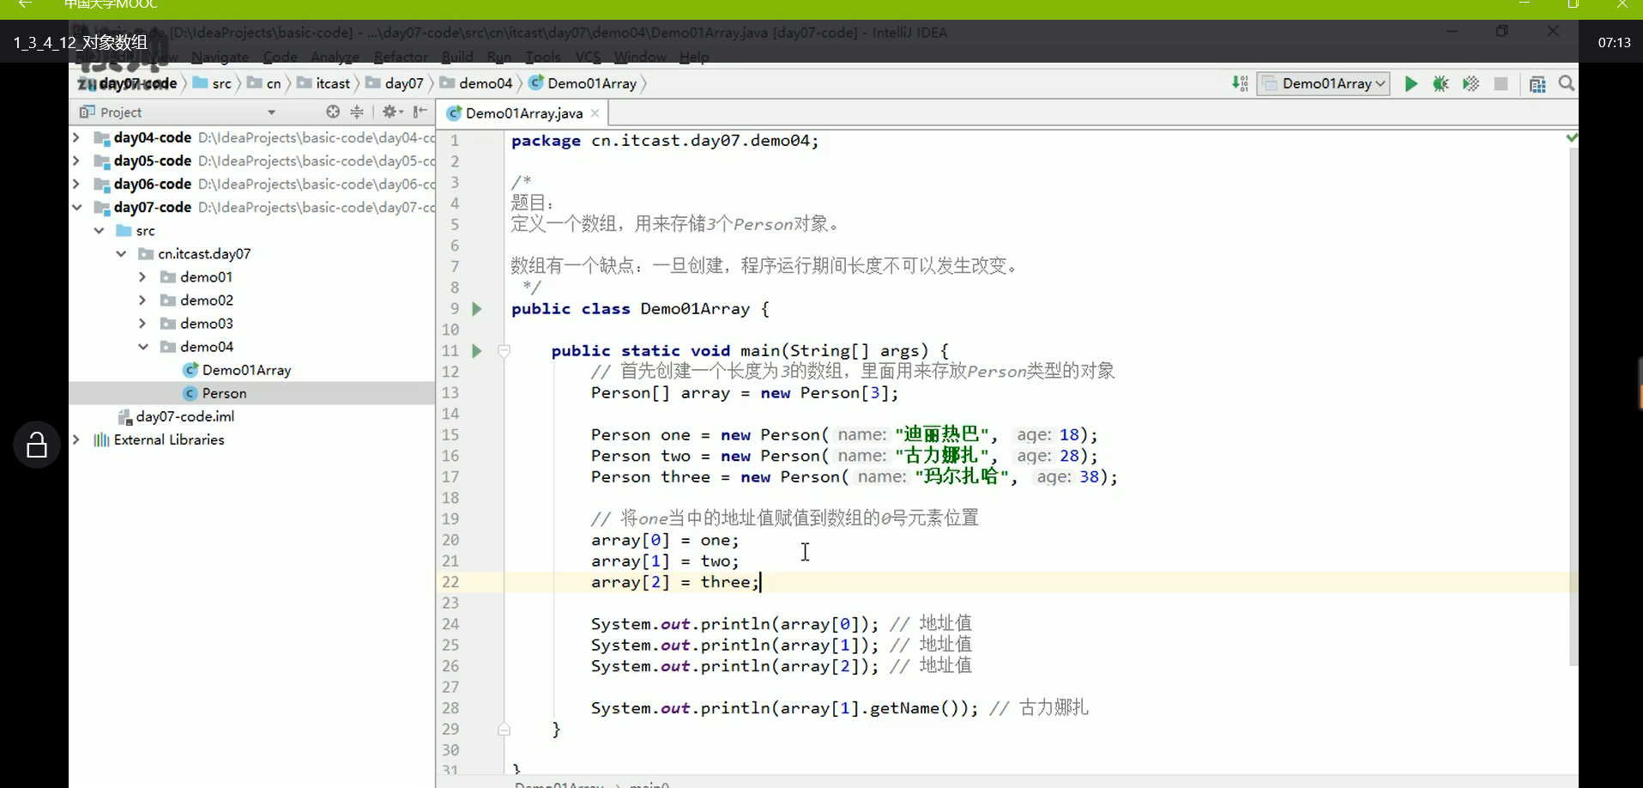Viewport: 1643px width, 788px height.
Task: Open the Build menu
Action: (x=457, y=58)
